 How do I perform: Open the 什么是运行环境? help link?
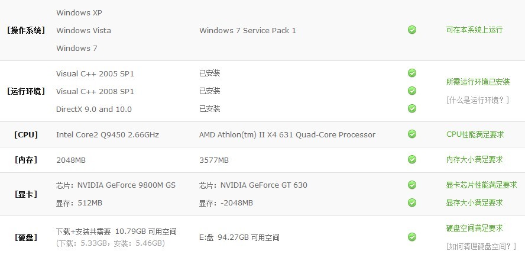[478, 100]
